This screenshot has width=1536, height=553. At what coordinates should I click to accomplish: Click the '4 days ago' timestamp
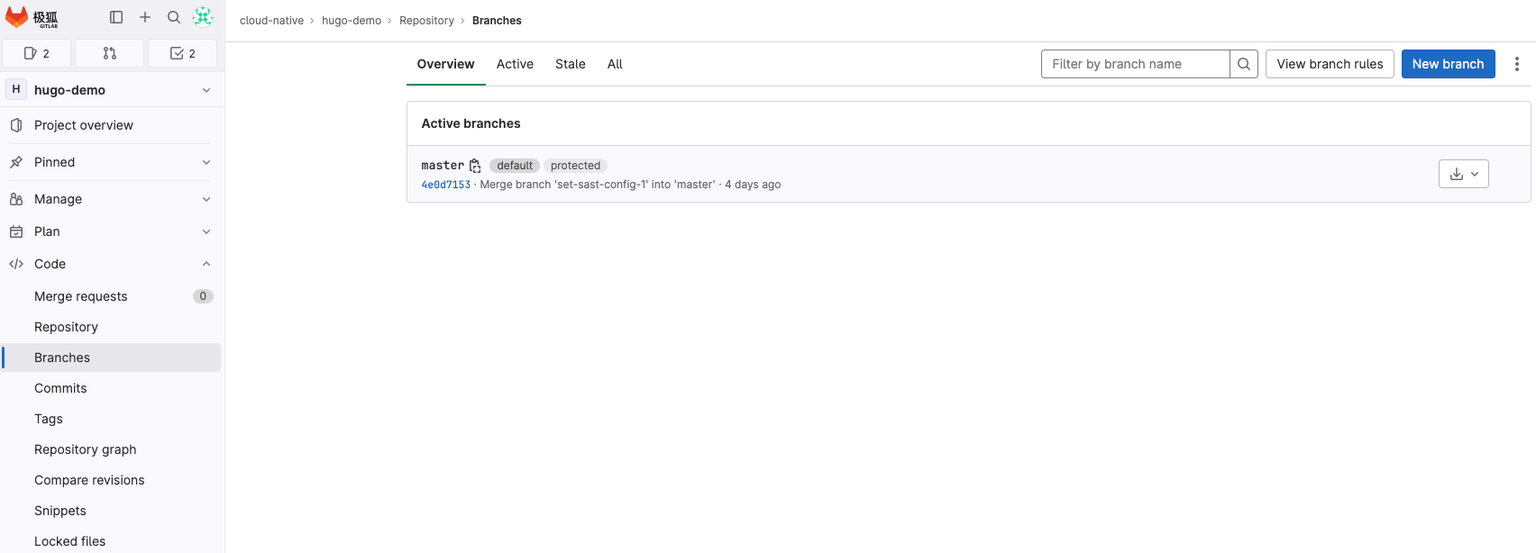point(753,185)
